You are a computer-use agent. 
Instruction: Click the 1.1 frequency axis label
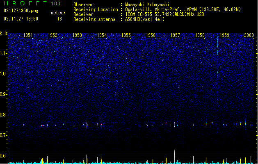tap(4, 53)
